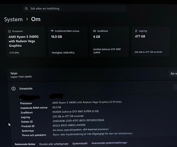Rename PC with the Byt namn button
This screenshot has width=177, height=147.
[173, 74]
